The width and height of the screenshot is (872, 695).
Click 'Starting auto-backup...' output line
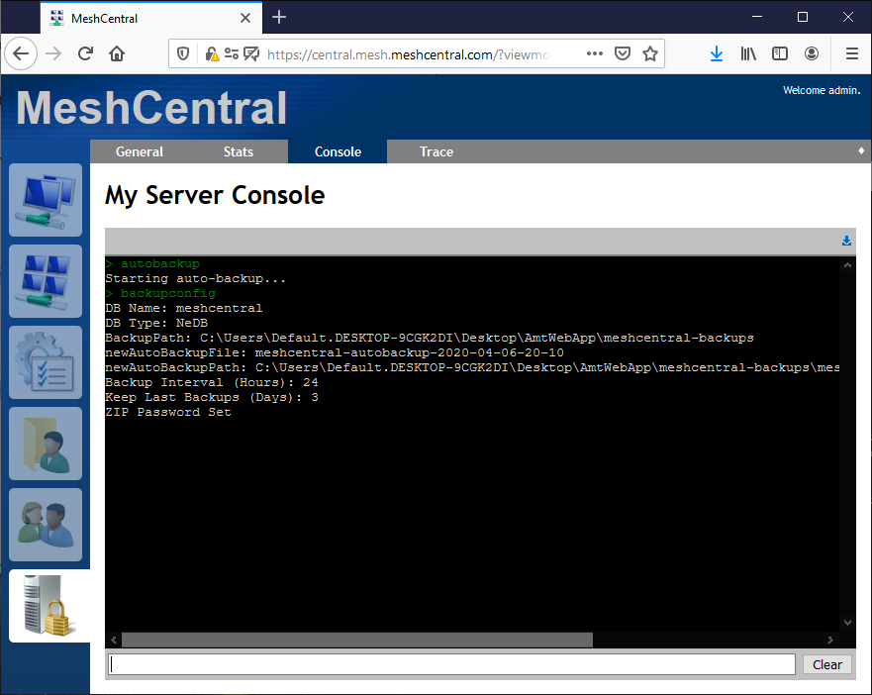(x=196, y=278)
